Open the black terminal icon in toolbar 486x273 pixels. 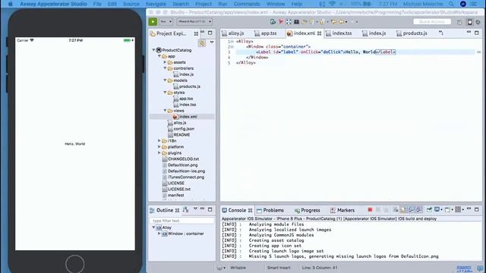297,22
